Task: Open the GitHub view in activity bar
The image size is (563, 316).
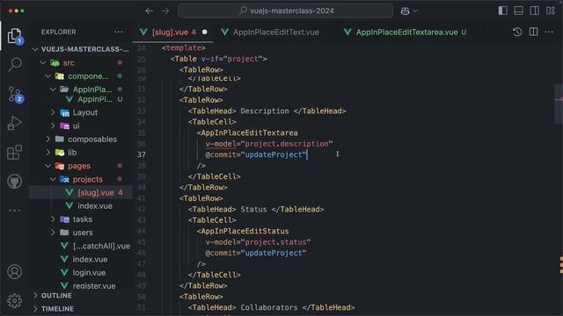Action: (14, 182)
